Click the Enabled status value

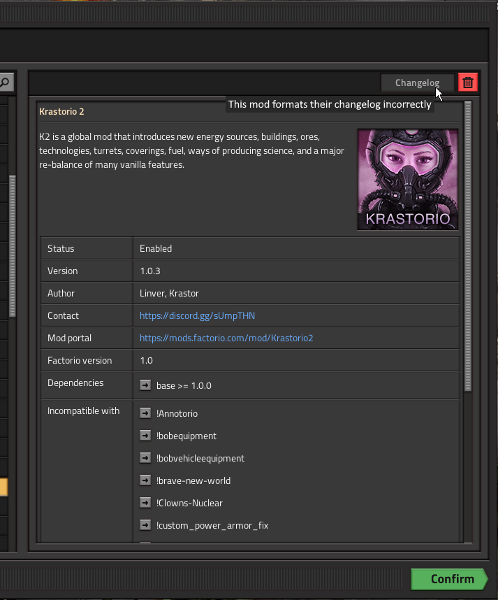click(156, 248)
